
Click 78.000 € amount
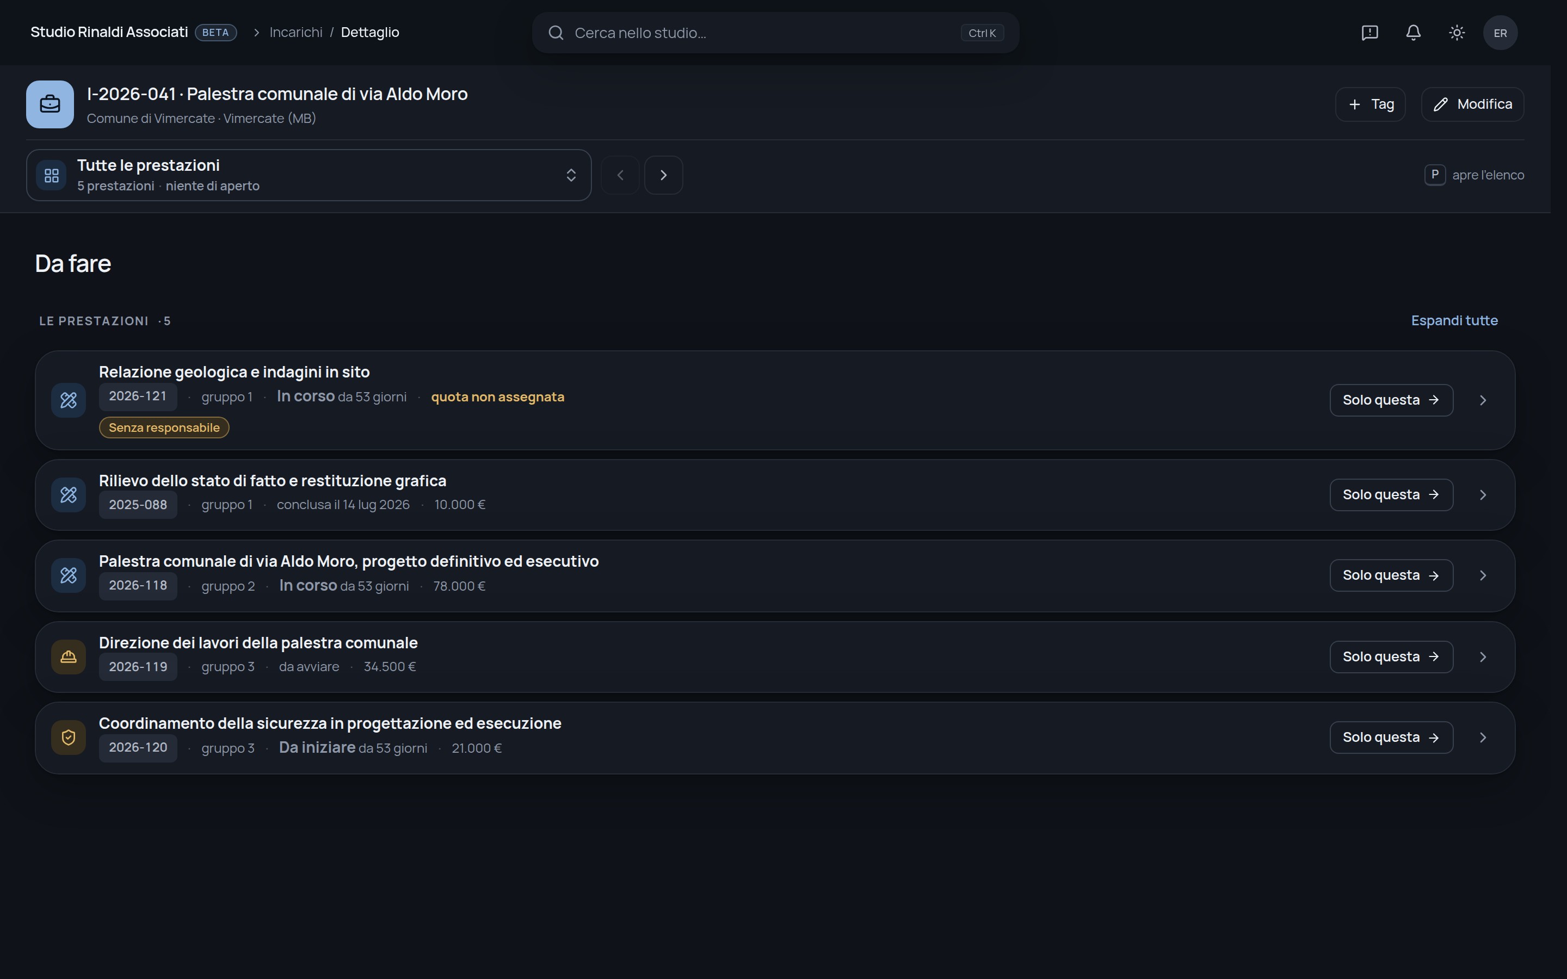[x=459, y=586]
